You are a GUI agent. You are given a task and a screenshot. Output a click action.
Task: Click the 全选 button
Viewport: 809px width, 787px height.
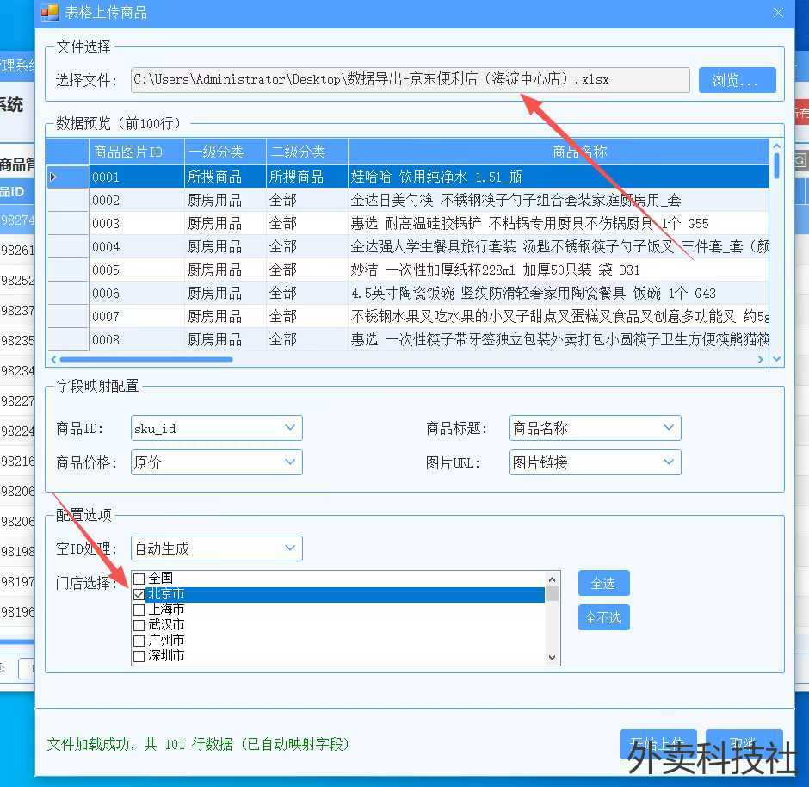tap(603, 583)
